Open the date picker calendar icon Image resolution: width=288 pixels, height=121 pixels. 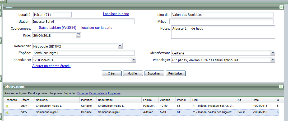78,35
